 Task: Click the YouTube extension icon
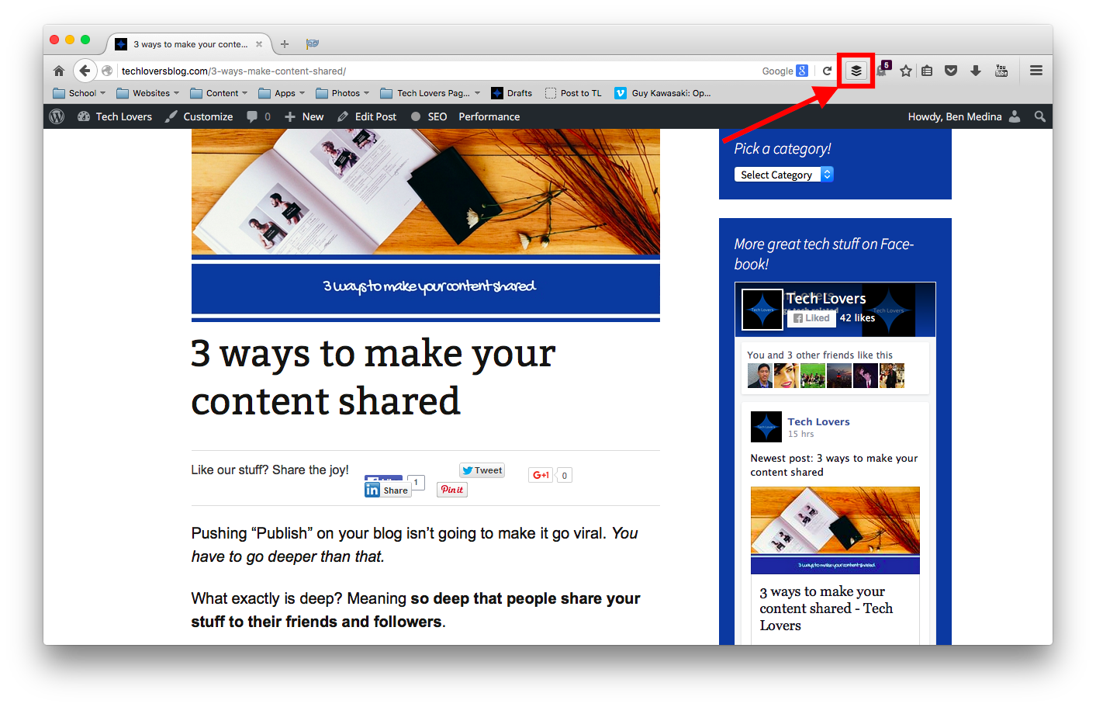point(1001,71)
